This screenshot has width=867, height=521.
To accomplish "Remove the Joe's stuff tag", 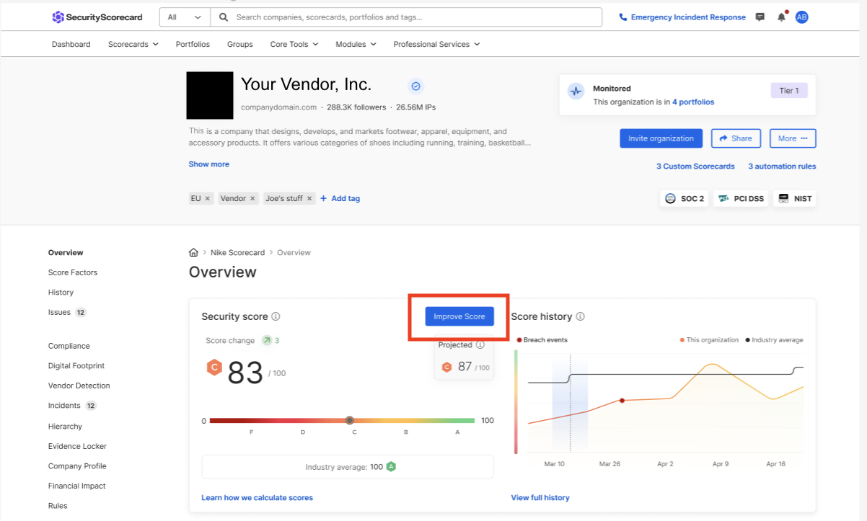I will click(x=309, y=198).
